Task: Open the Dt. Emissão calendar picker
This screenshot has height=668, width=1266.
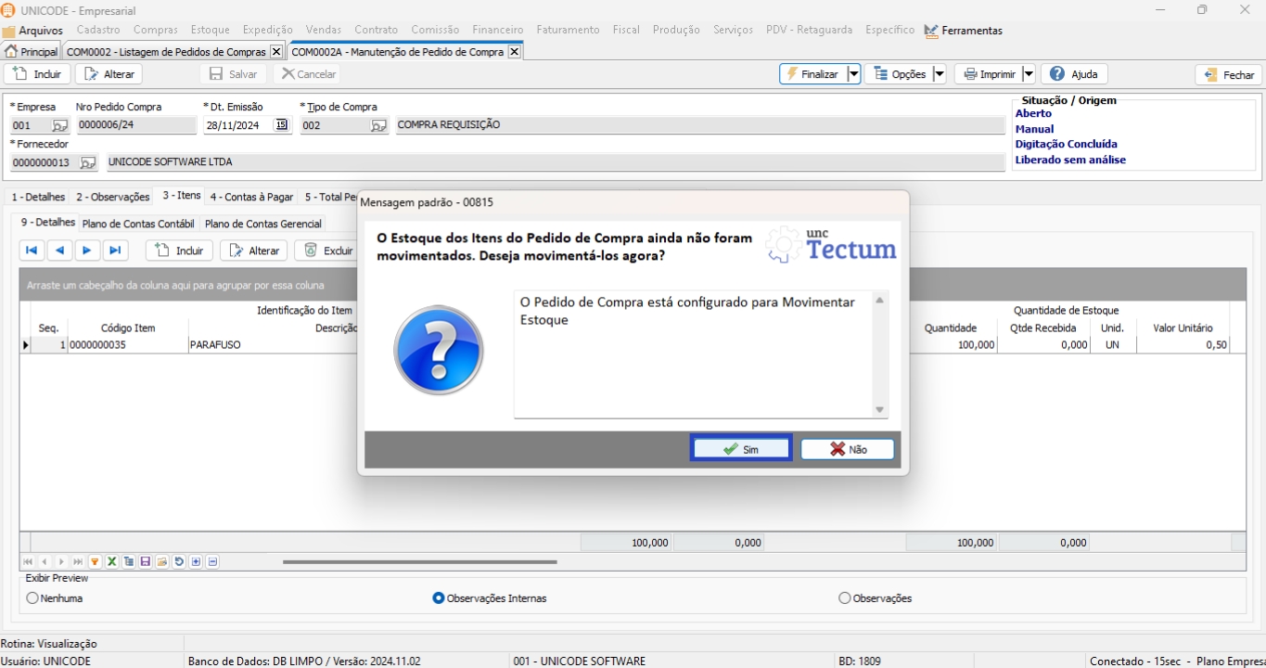Action: tap(282, 125)
